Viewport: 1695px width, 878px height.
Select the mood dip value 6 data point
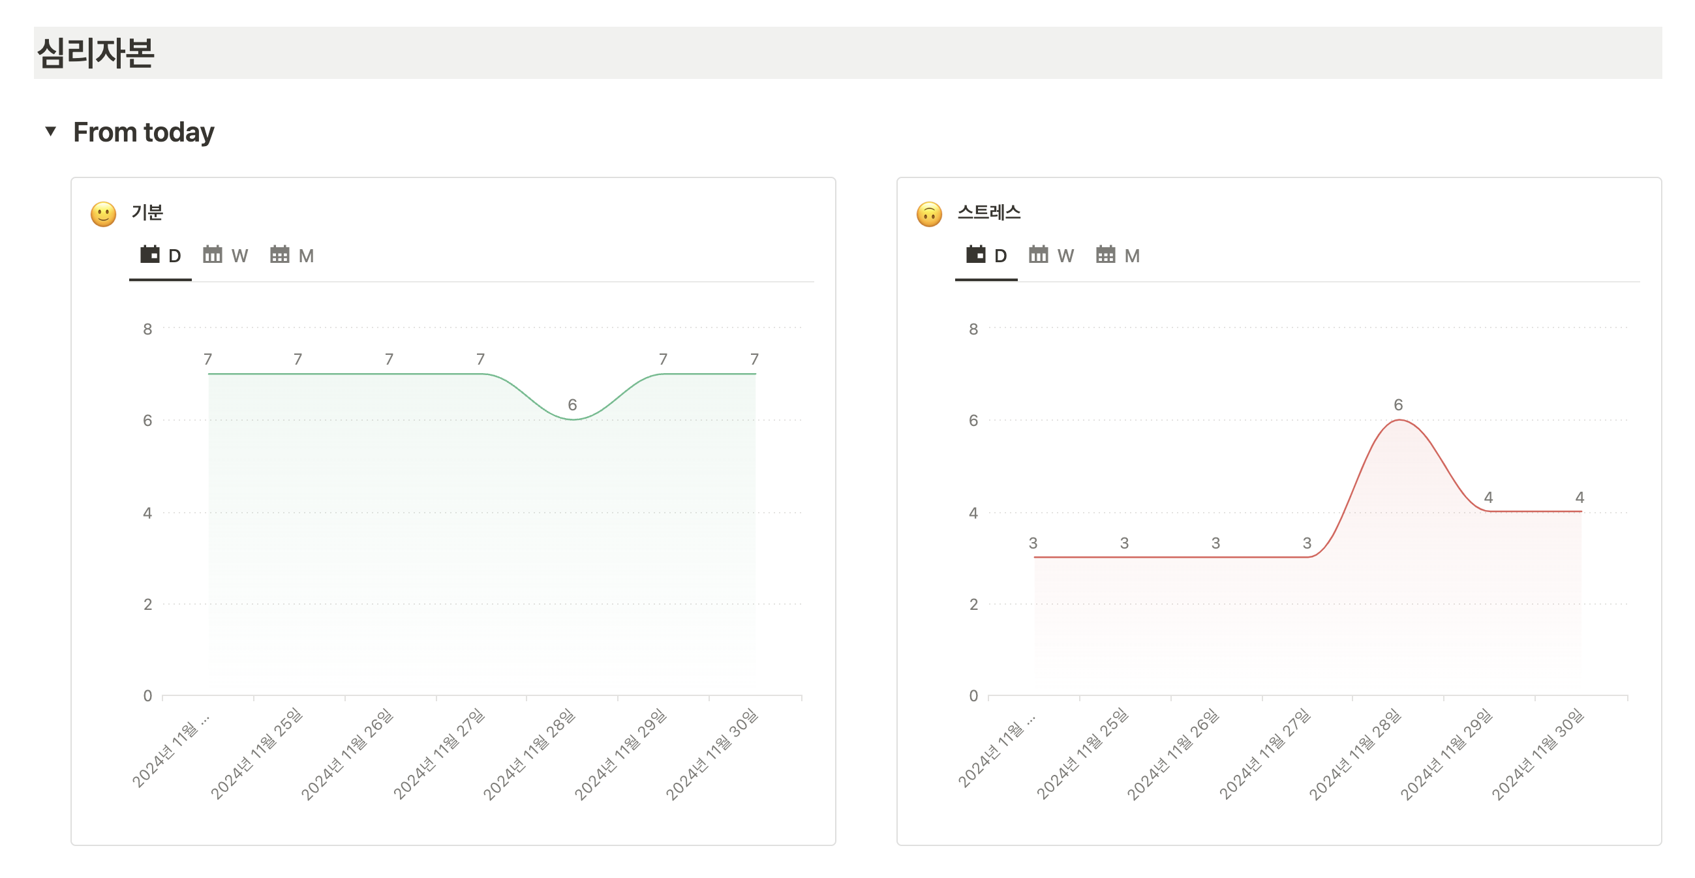572,419
